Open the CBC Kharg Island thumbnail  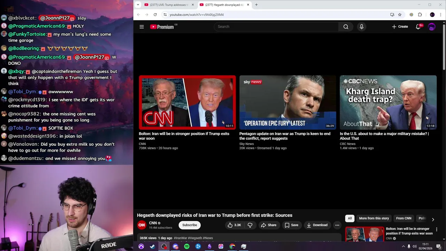pos(388,102)
